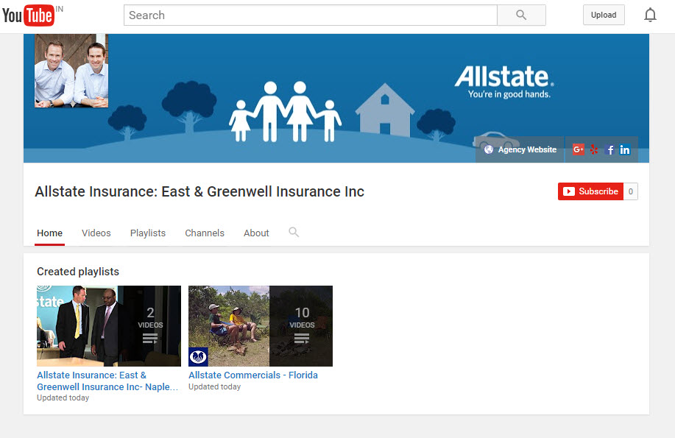
Task: Open Allstate Commercials - Florida playlist title
Action: click(253, 375)
